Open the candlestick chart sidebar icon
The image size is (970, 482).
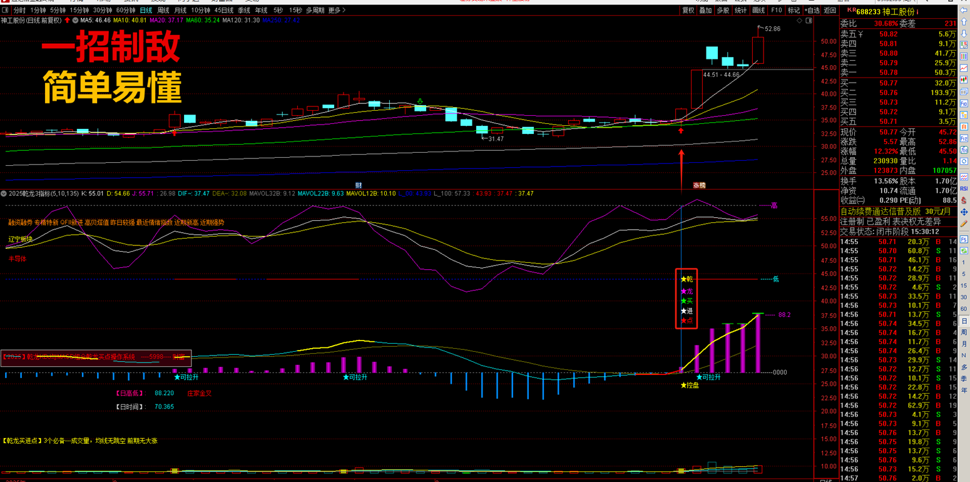point(964,79)
